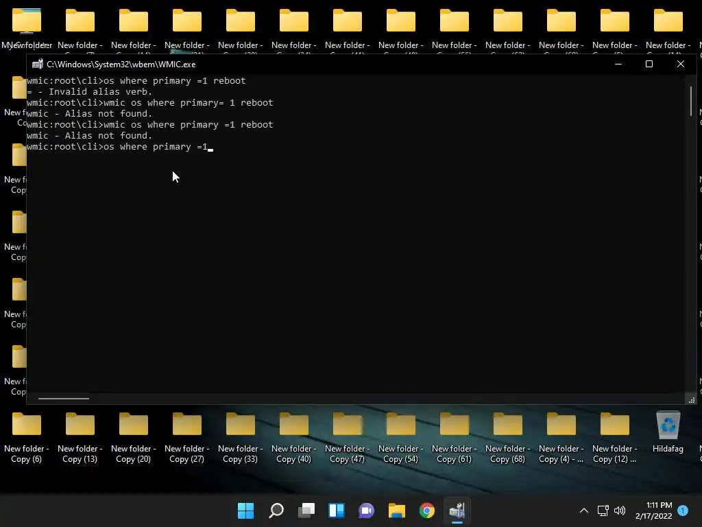
Task: Click WMIC.exe window title text
Action: click(x=121, y=64)
